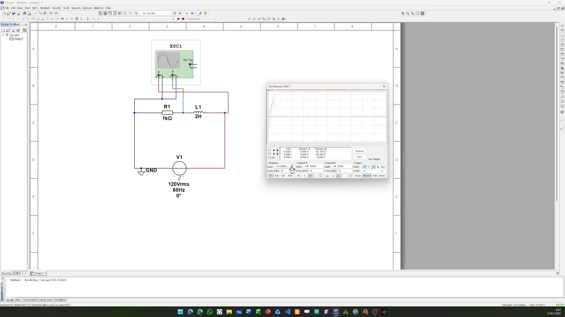Select None trigger mode

(x=382, y=176)
